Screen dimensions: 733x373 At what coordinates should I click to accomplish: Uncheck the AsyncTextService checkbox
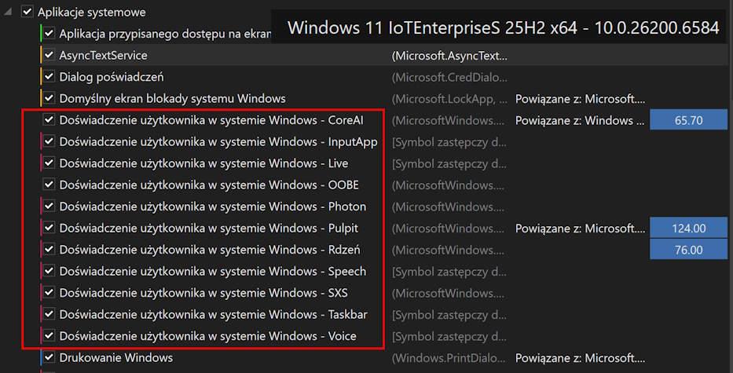click(x=49, y=56)
